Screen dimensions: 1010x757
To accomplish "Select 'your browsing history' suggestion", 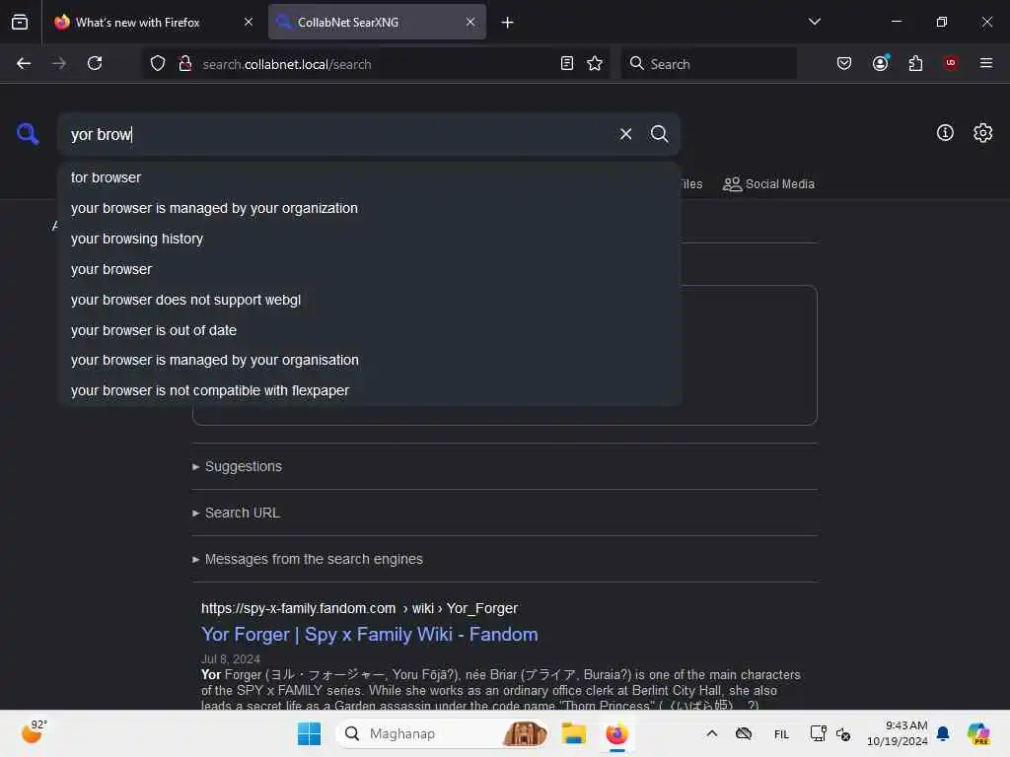I will [370, 239].
